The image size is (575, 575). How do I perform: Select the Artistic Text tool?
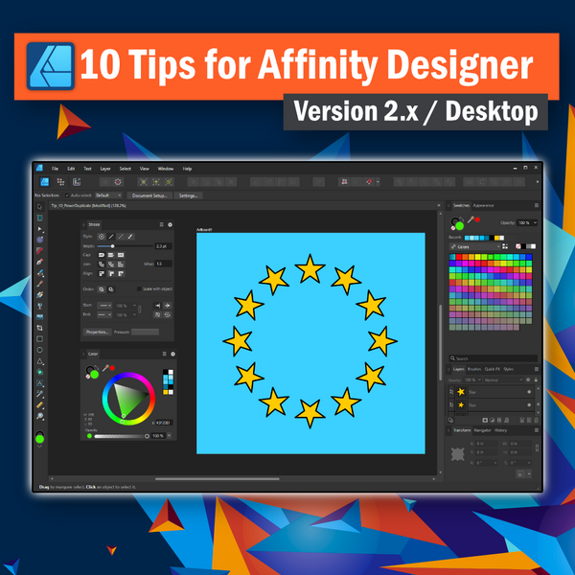pyautogui.click(x=39, y=383)
